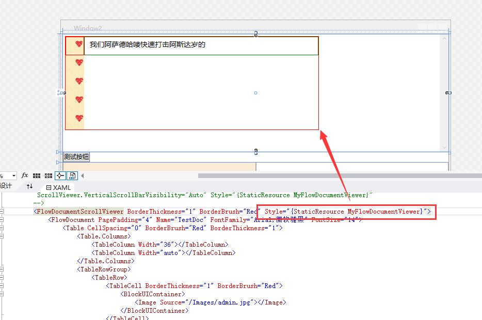Click the Width="36" TableColumn line

tap(160, 244)
